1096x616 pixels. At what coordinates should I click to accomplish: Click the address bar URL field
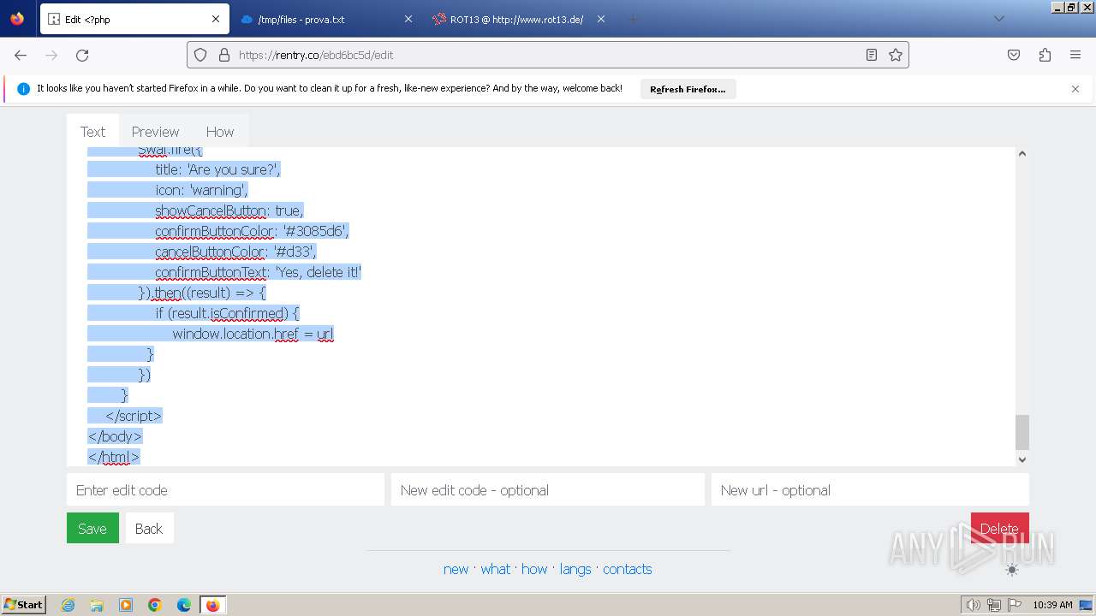(x=548, y=55)
